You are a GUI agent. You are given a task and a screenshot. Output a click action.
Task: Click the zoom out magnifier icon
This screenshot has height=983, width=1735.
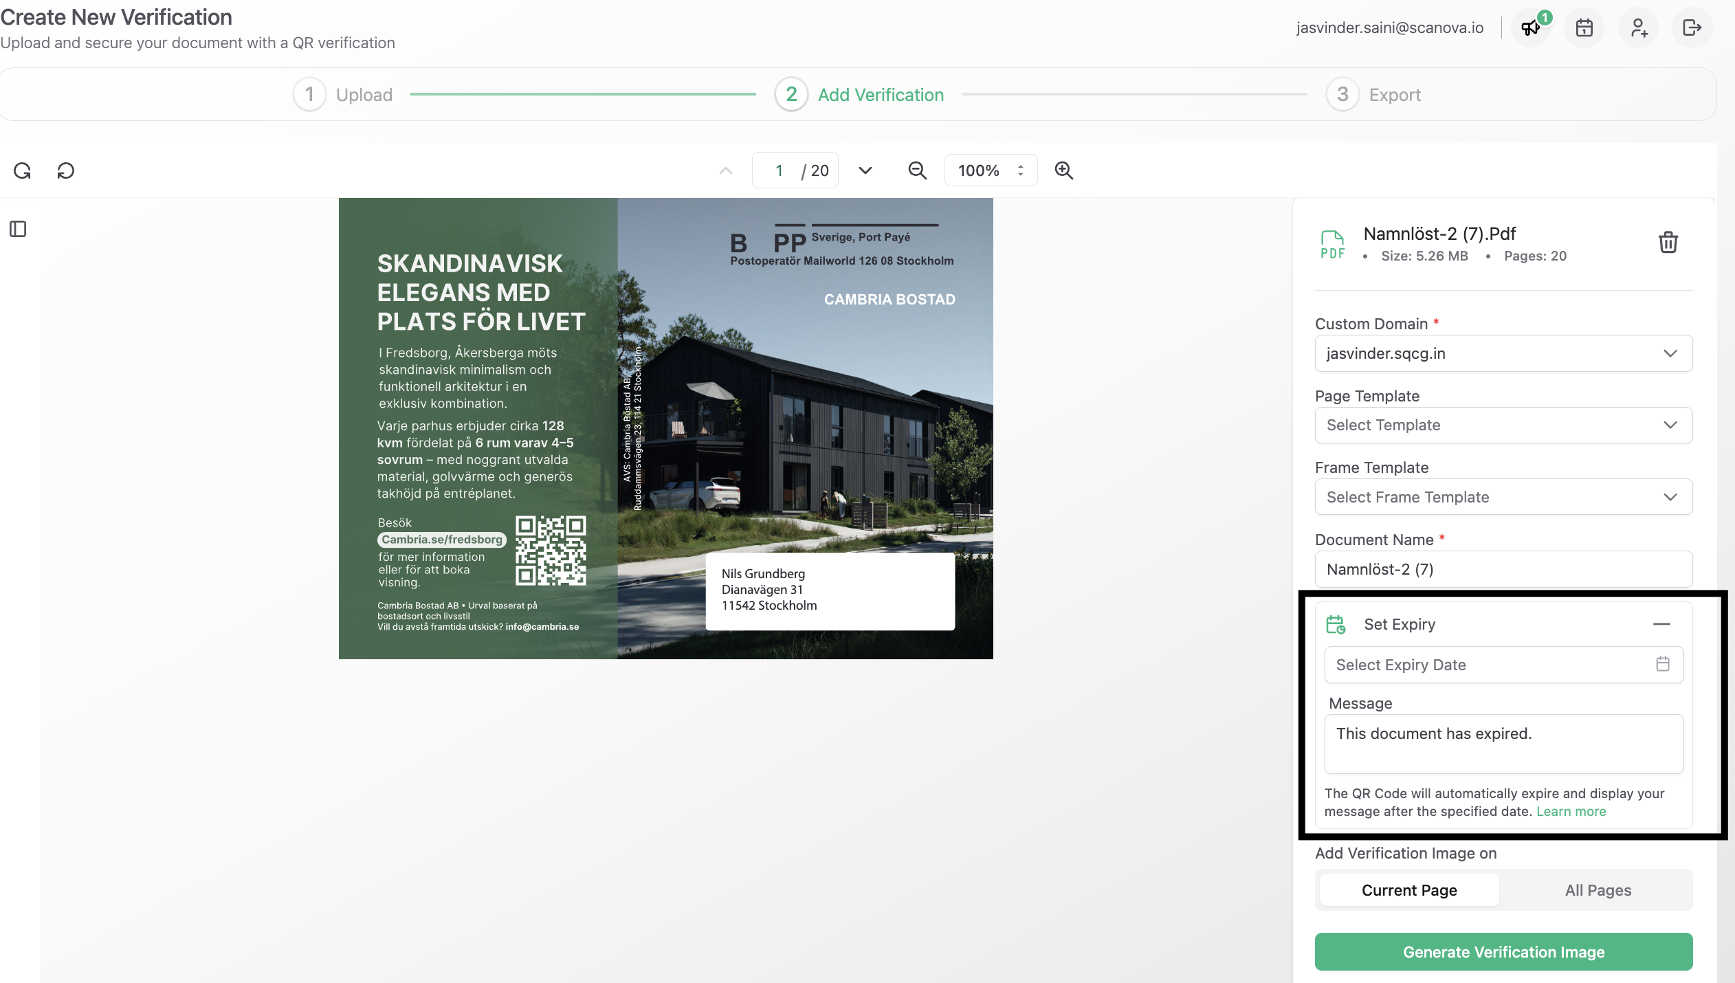click(x=918, y=170)
